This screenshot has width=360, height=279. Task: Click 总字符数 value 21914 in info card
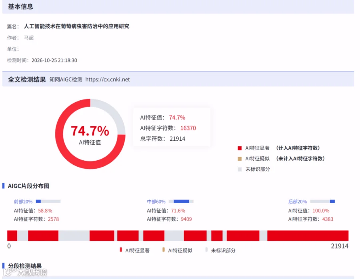pyautogui.click(x=177, y=139)
